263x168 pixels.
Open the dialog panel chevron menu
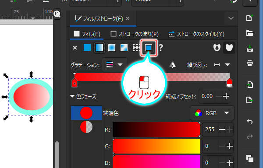pyautogui.click(x=231, y=18)
